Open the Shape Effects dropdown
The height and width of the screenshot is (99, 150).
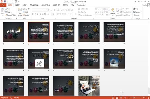click(x=126, y=15)
